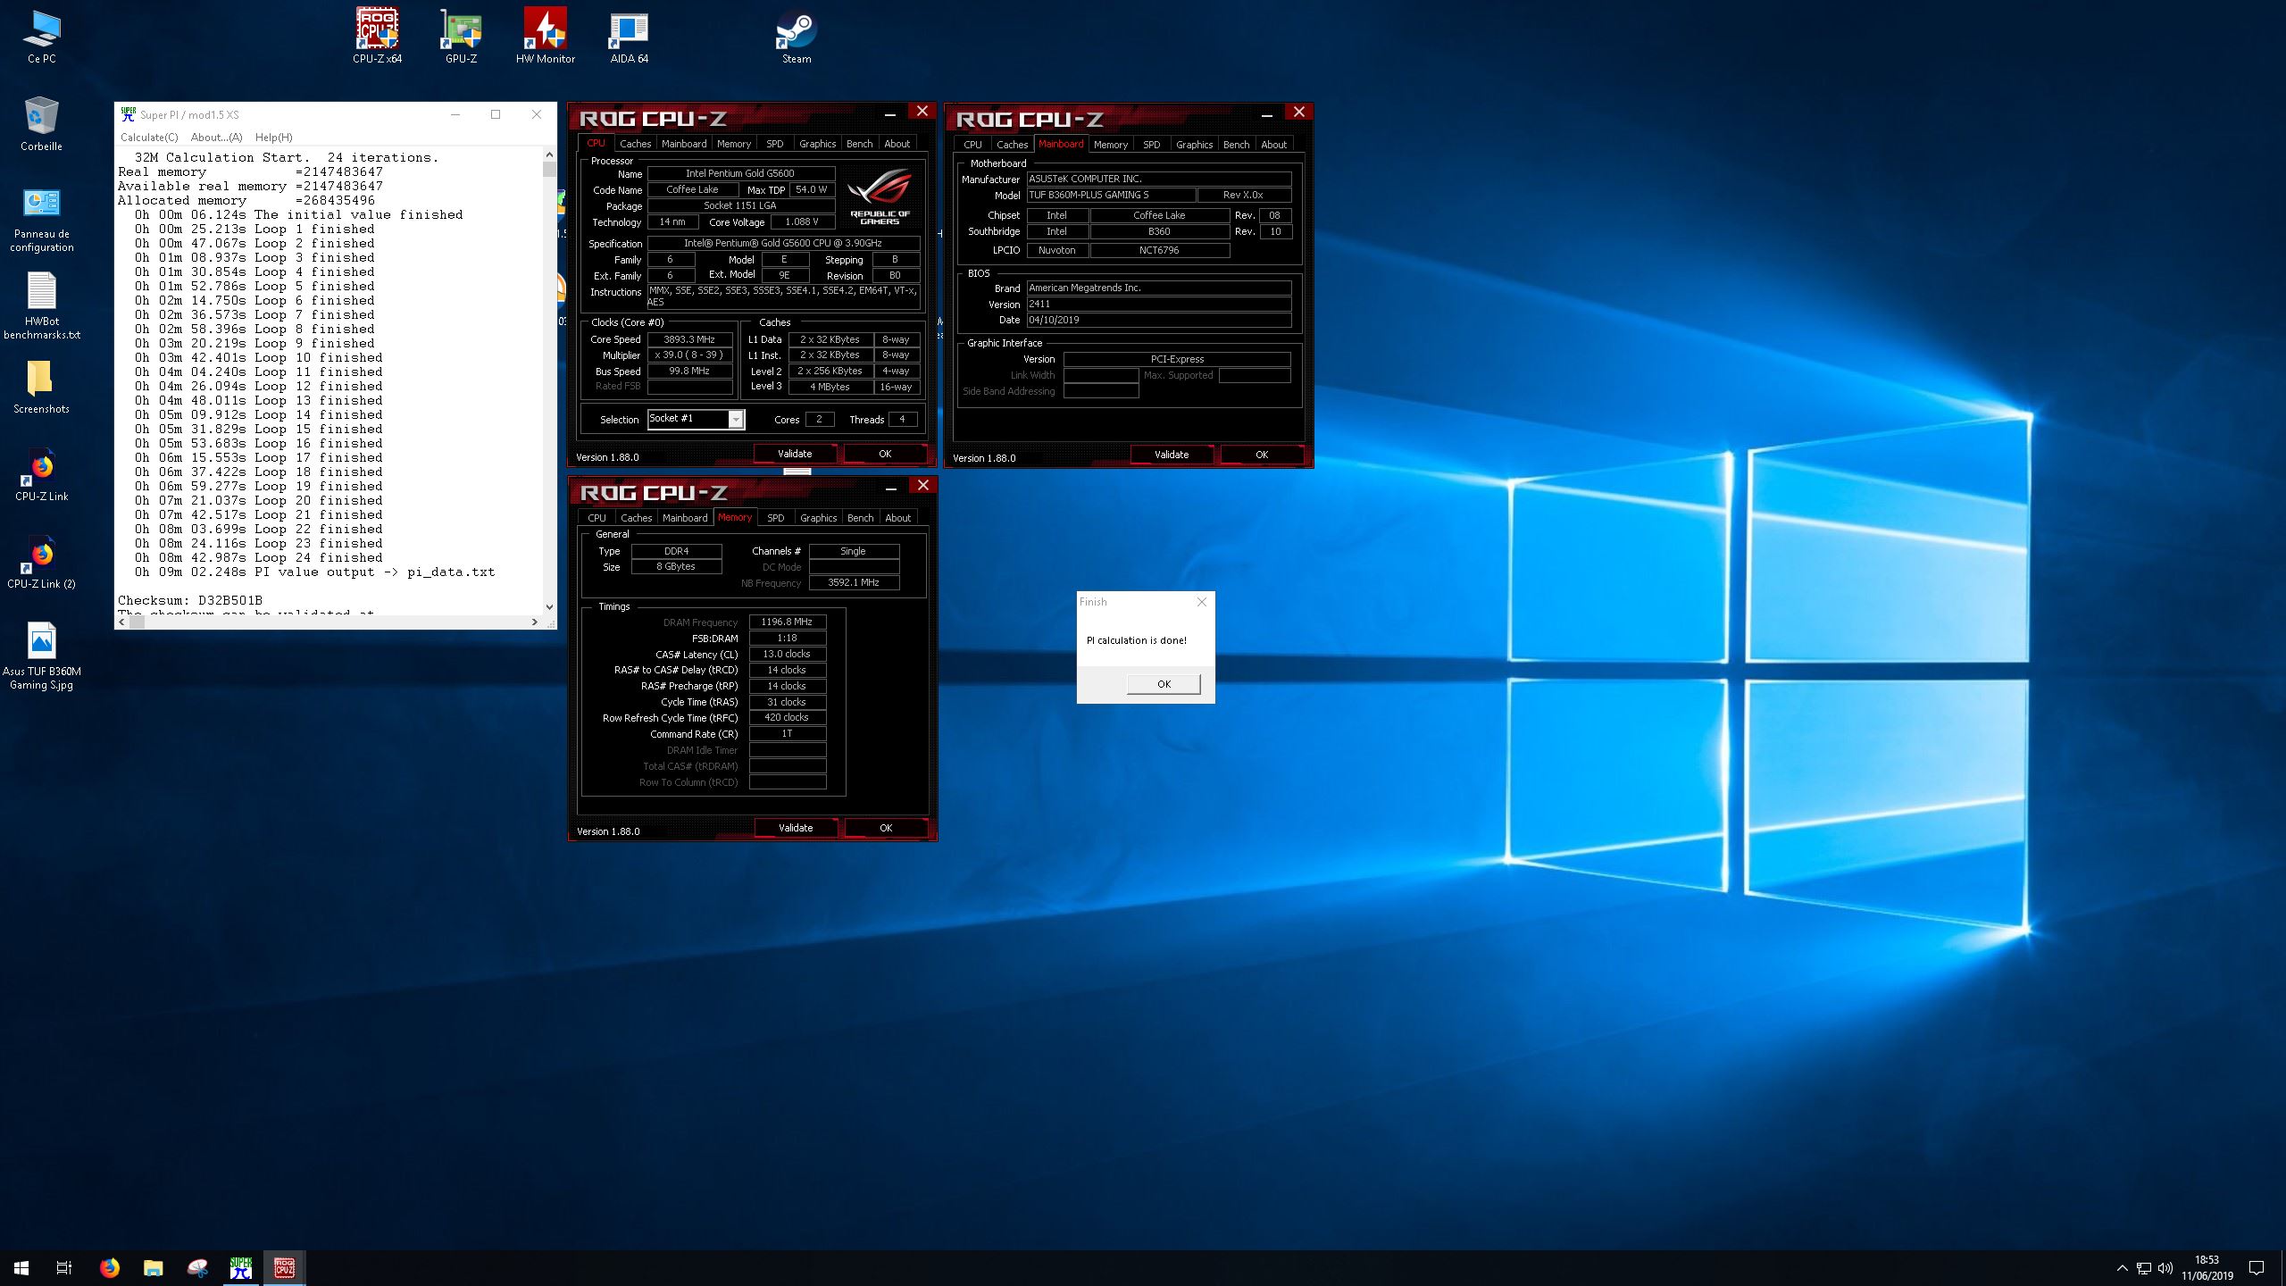Image resolution: width=2286 pixels, height=1286 pixels.
Task: Select Steam desktop shortcut
Action: (x=796, y=38)
